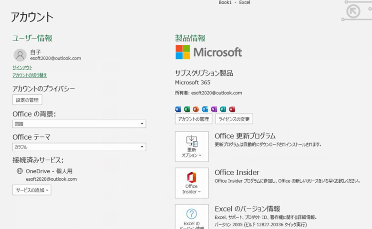Click the サブスクリプション製品 heading
Viewport: 372px width, 229px height.
(x=204, y=73)
